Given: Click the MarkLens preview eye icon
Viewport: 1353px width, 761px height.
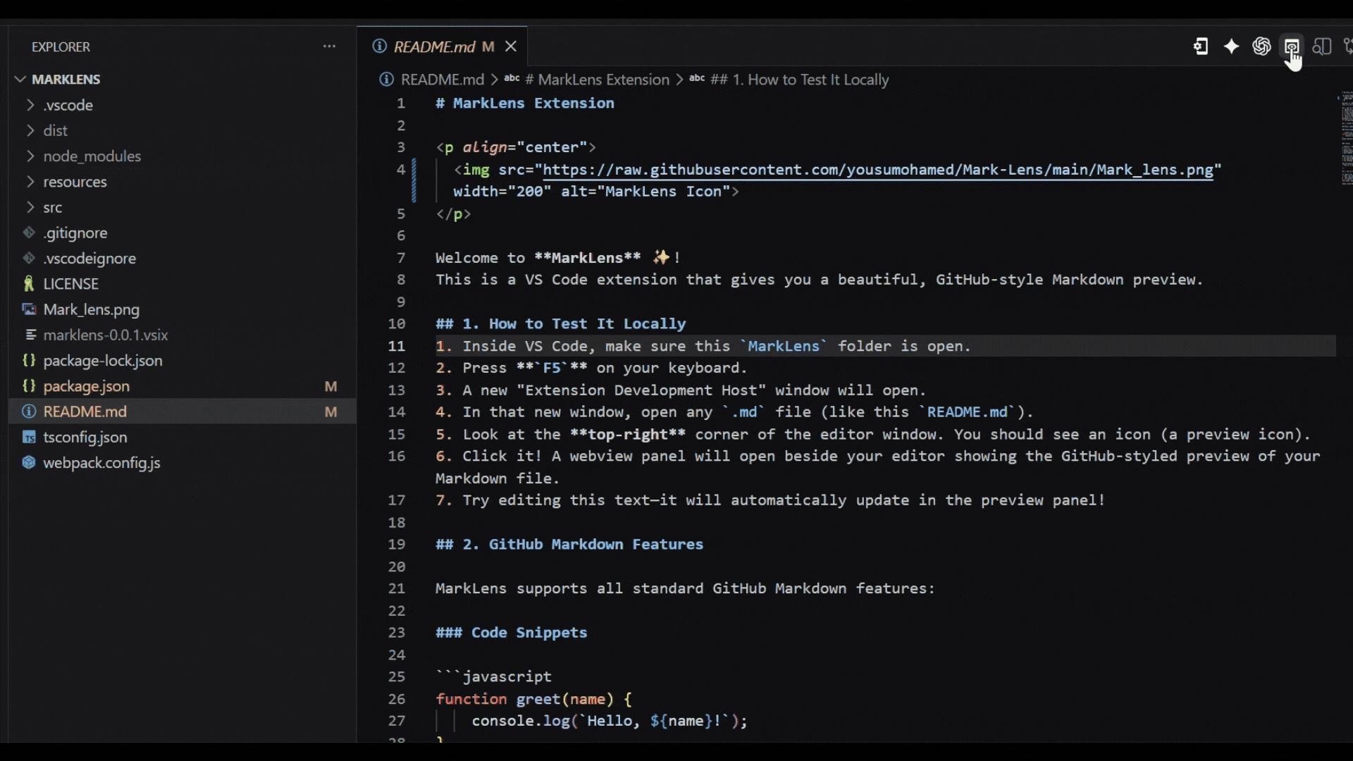Looking at the screenshot, I should (1291, 47).
